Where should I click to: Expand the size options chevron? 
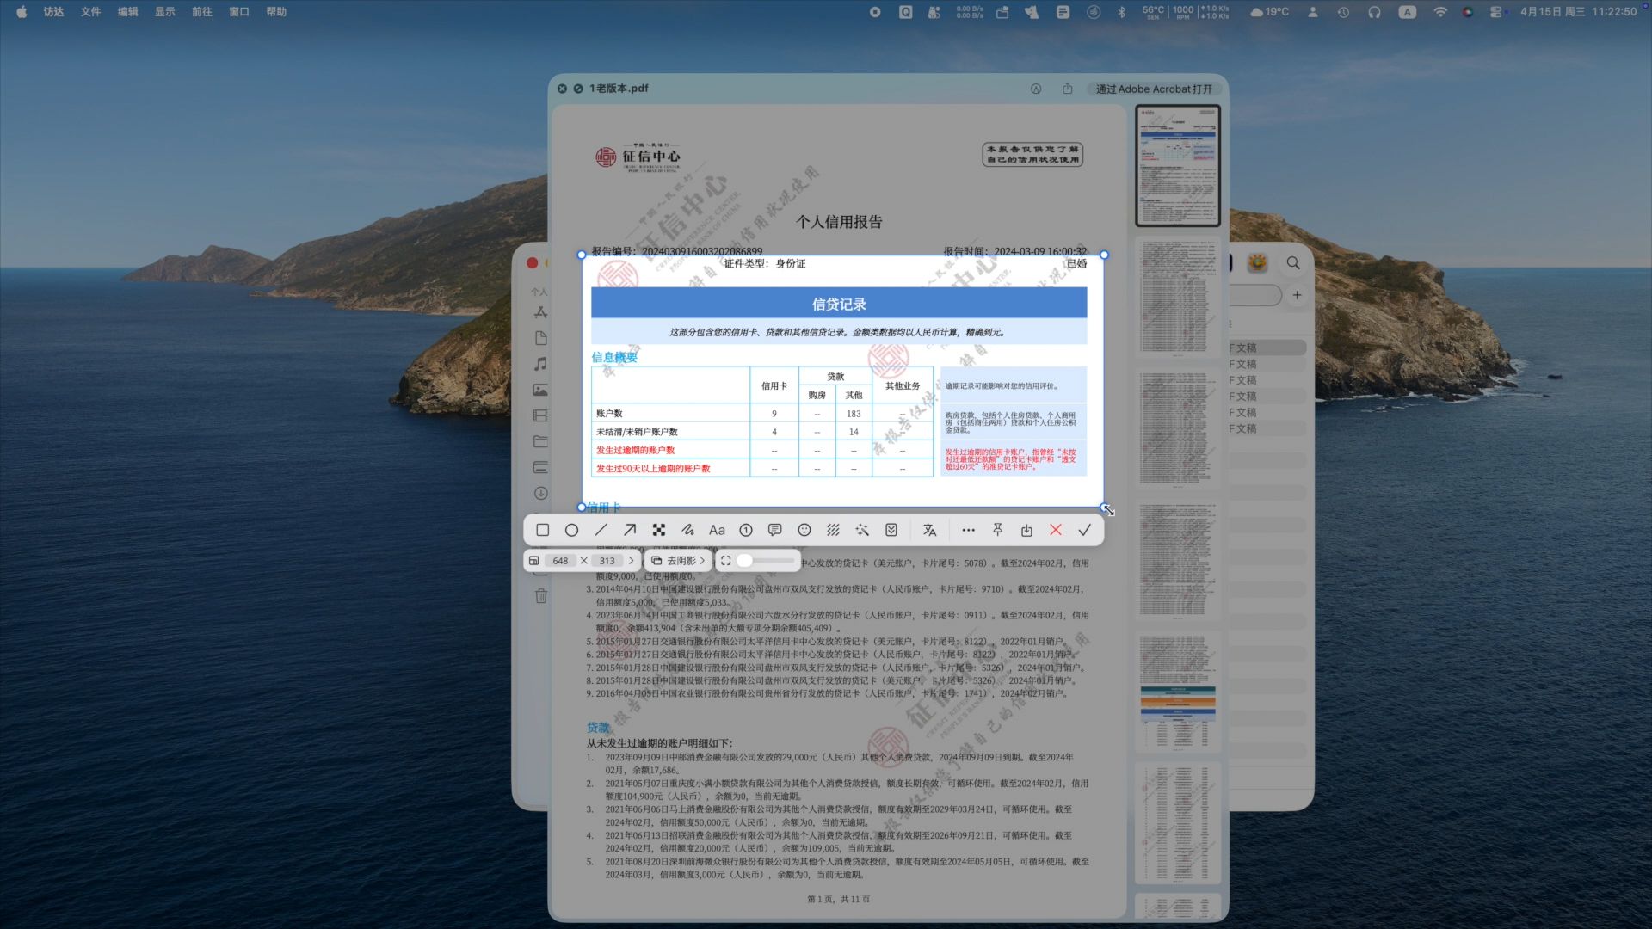point(631,560)
